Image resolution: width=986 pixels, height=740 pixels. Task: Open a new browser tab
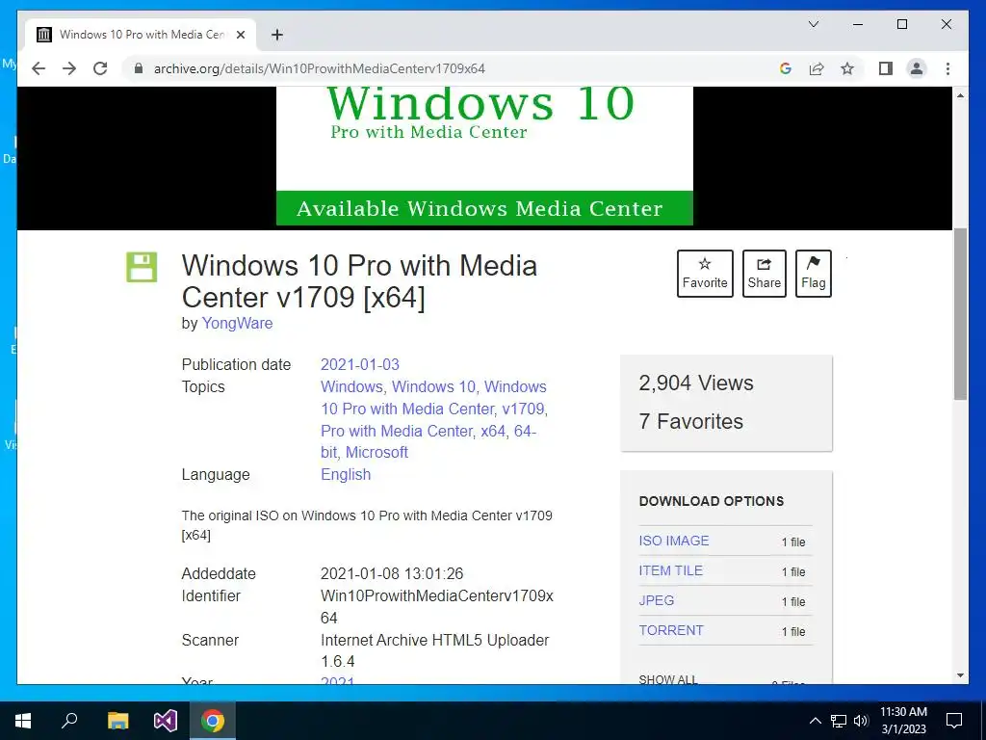point(276,35)
